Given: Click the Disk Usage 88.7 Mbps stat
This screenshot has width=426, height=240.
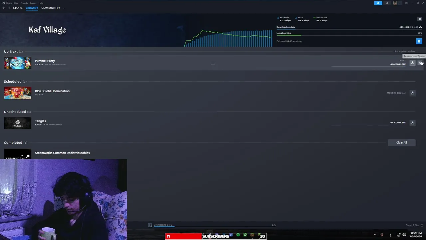Looking at the screenshot, I should point(320,19).
